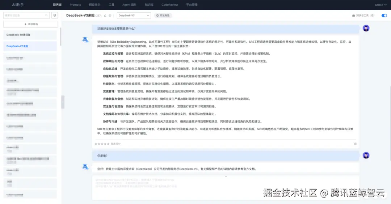Viewport: 391px width, 204px height.
Task: Switch to the 预设角色 navigation tab
Action: click(94, 5)
